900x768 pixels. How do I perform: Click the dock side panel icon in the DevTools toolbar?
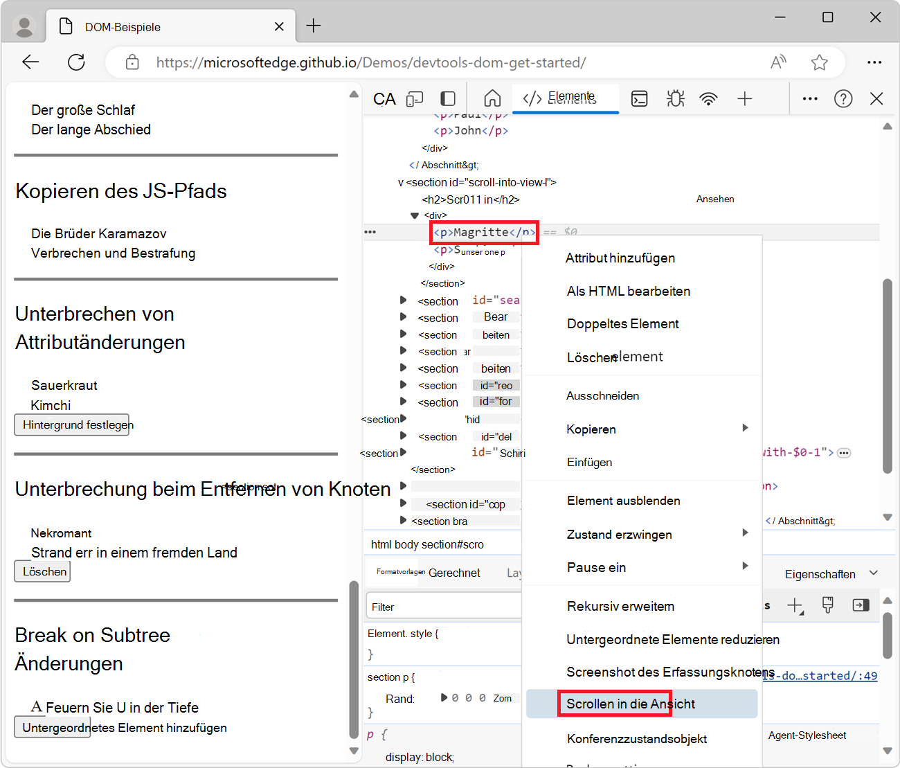[x=448, y=99]
